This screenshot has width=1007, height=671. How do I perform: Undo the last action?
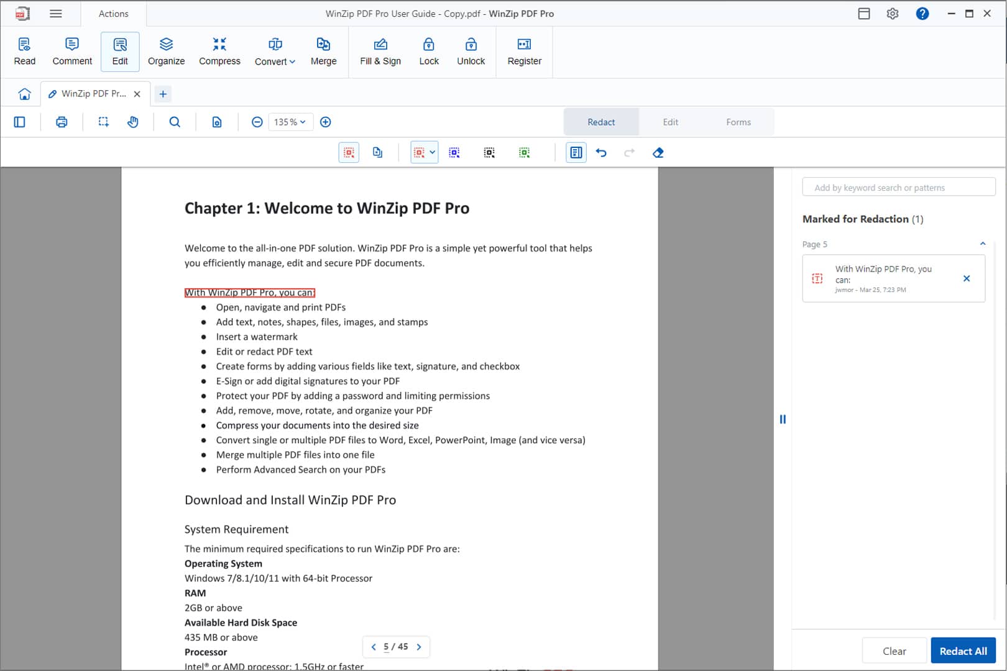[601, 152]
